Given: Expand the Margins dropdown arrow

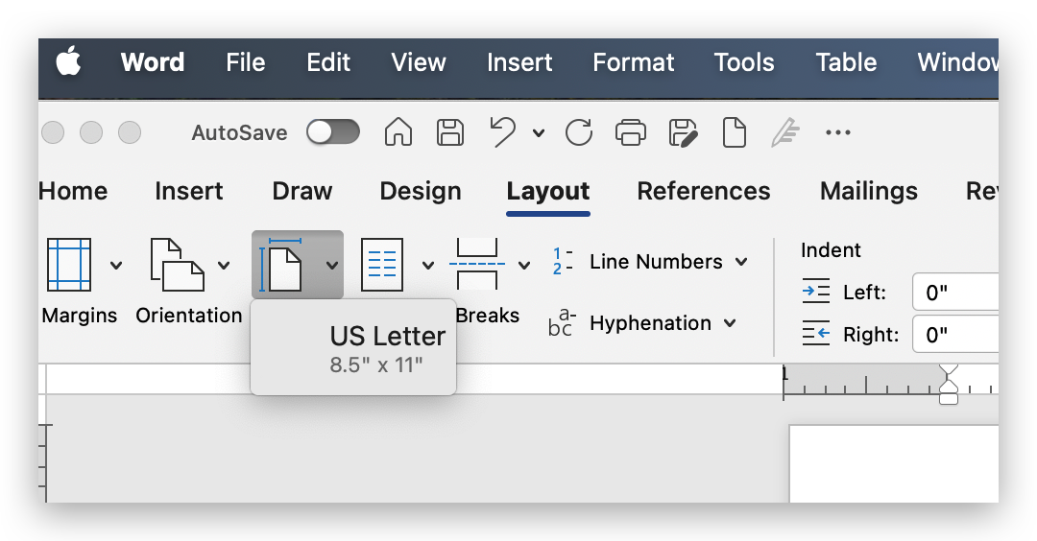Looking at the screenshot, I should [116, 266].
